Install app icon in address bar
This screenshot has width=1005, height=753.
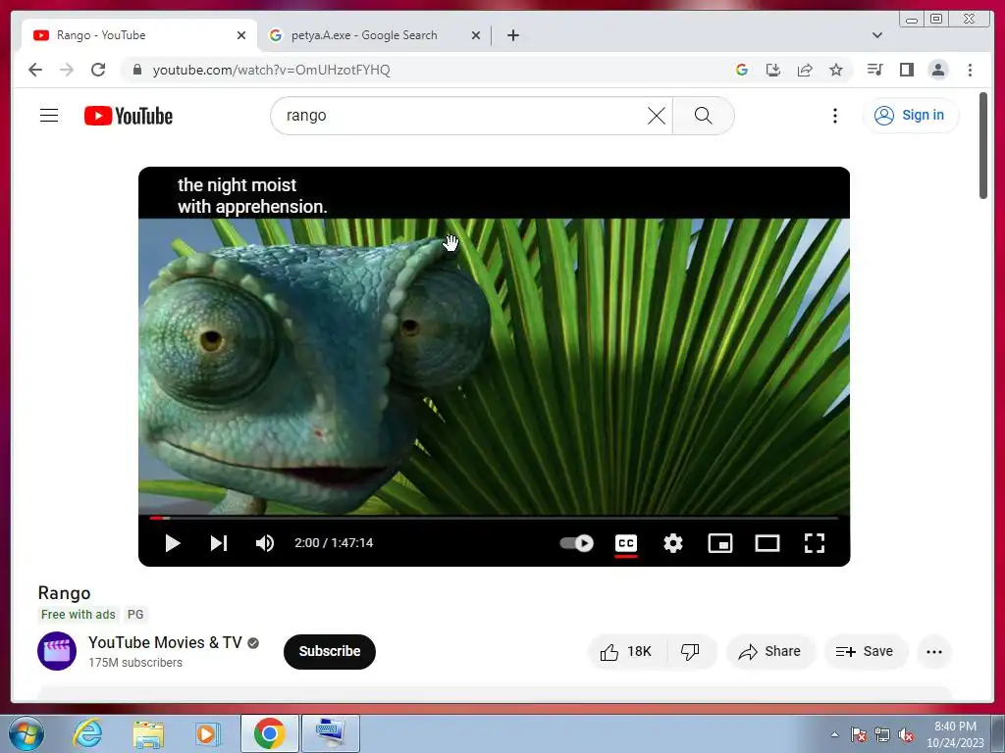(x=773, y=70)
